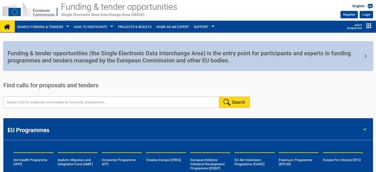Image resolution: width=376 pixels, height=172 pixels.
Task: Open Work as an Expert menu item
Action: point(173,27)
